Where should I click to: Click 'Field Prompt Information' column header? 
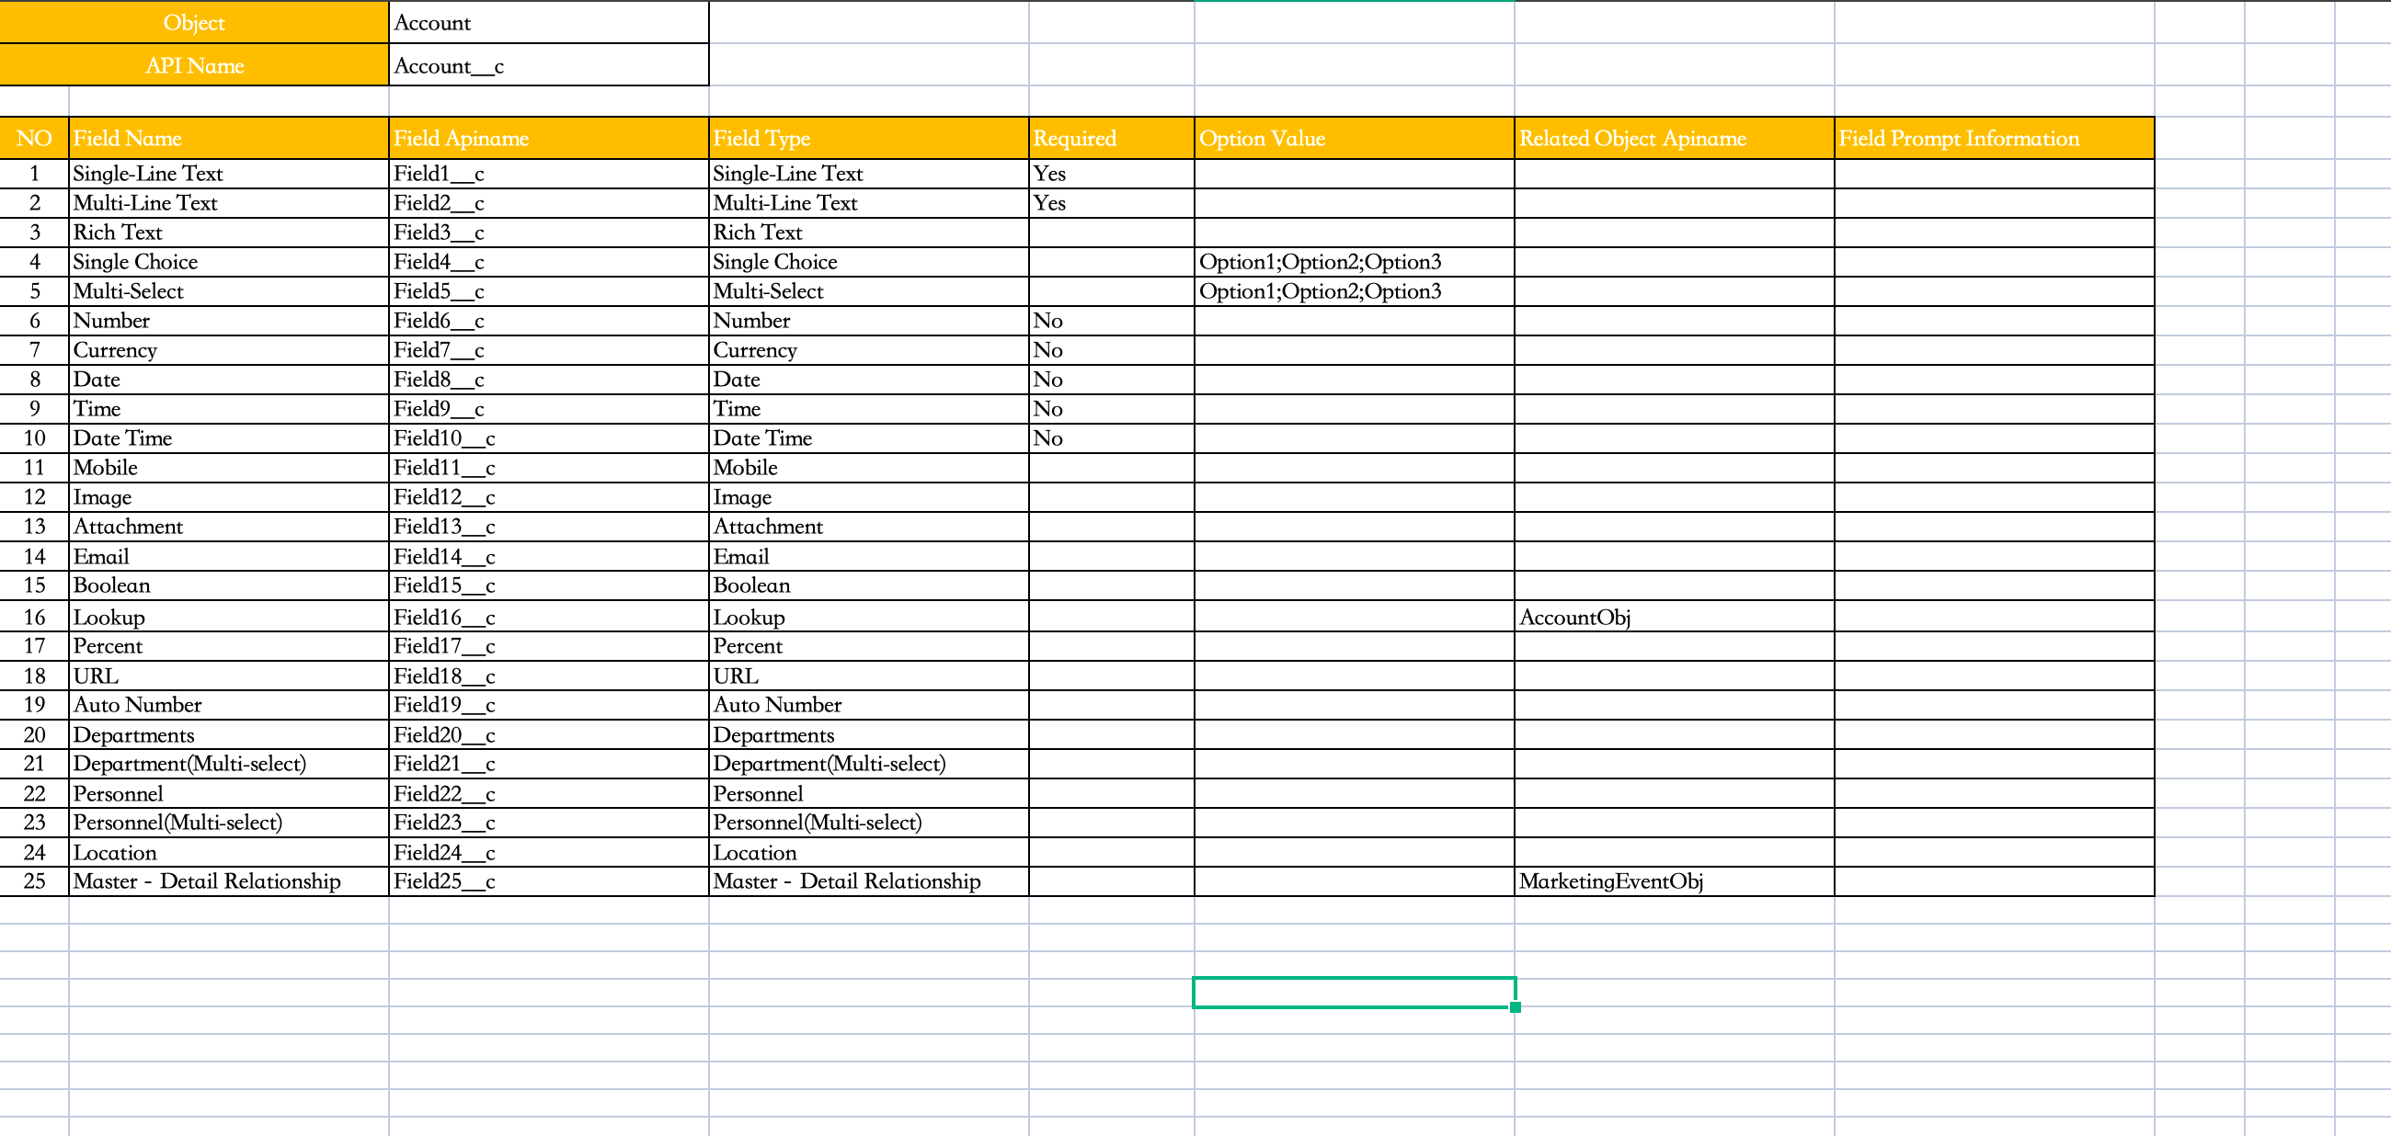(1994, 138)
